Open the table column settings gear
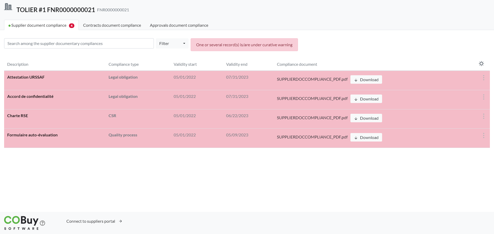 coord(481,64)
